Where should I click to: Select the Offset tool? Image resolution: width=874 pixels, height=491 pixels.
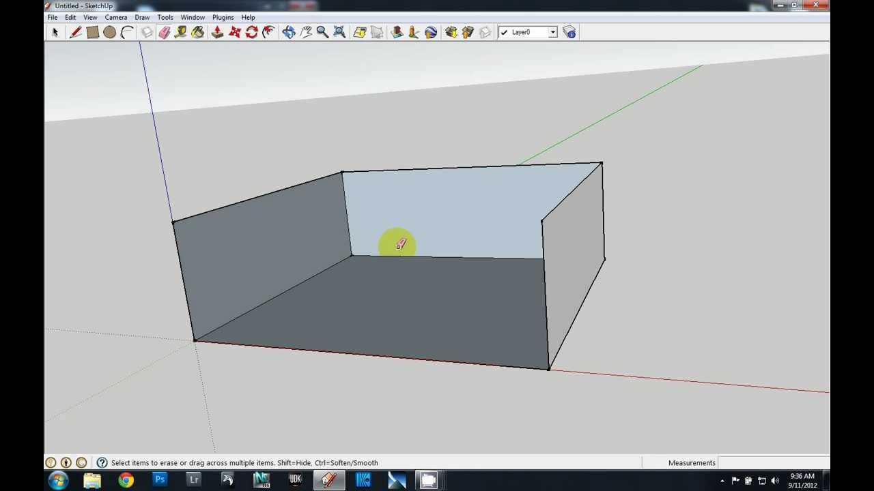268,32
